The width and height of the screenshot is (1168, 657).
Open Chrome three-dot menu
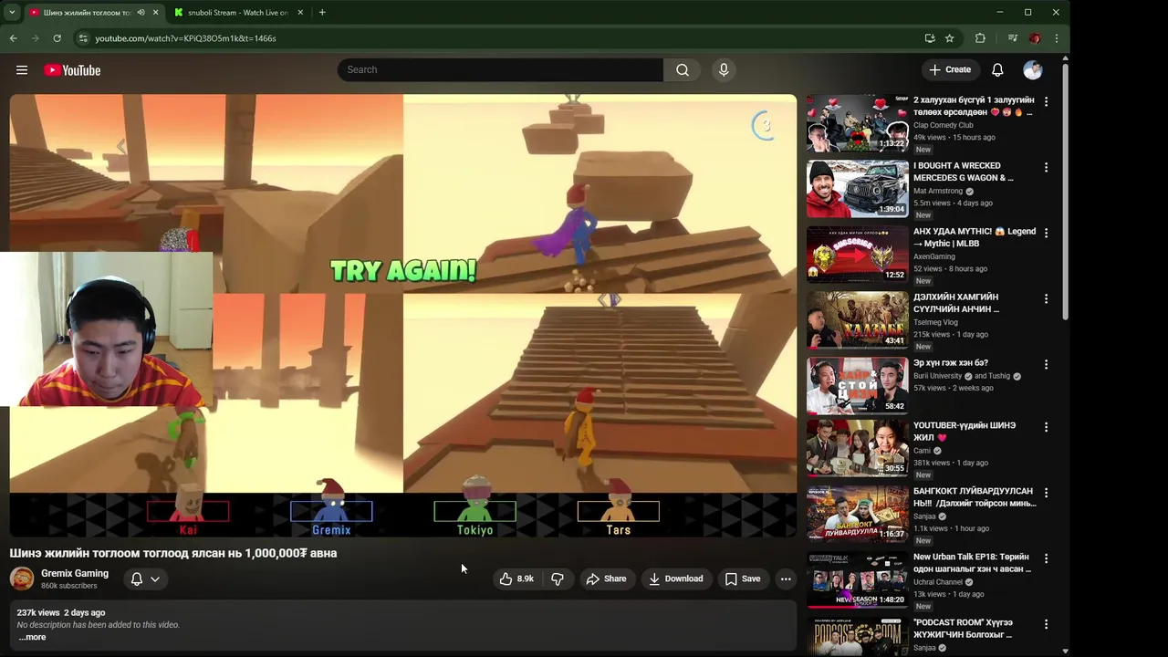coord(1056,38)
